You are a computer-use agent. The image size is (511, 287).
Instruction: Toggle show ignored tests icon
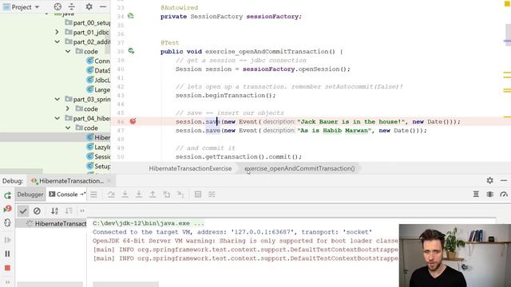pos(37,210)
